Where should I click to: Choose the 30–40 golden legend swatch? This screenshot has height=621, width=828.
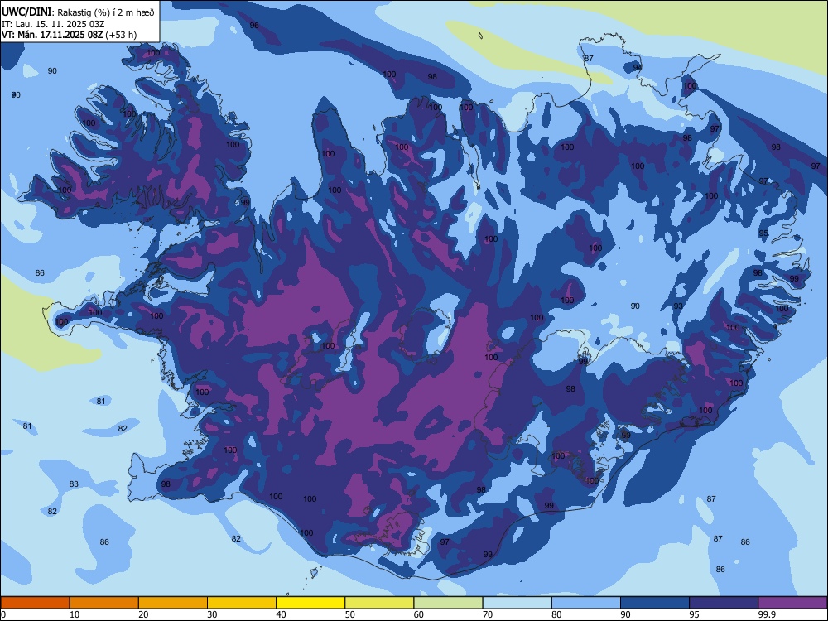pos(242,603)
